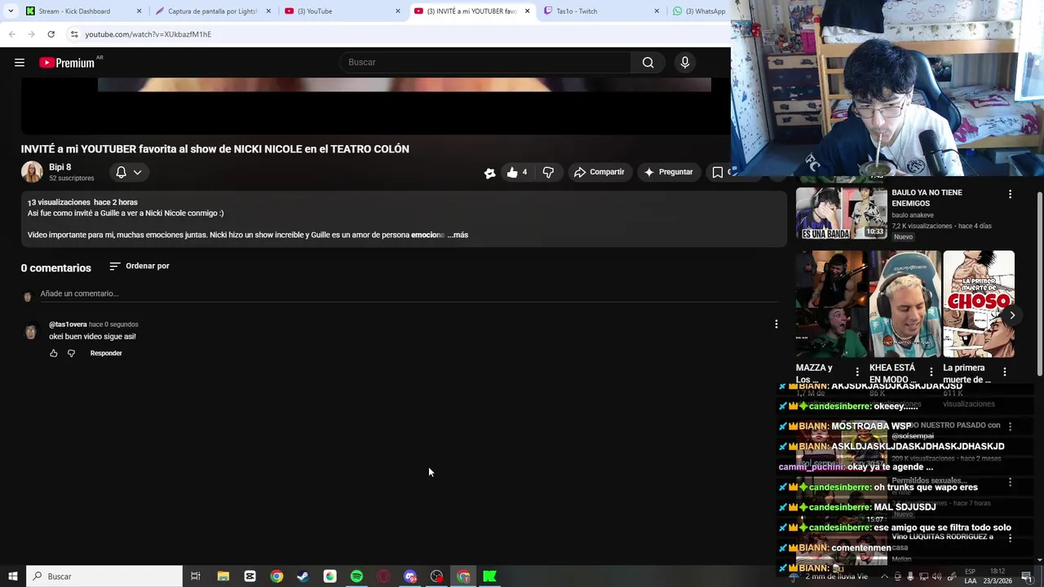The height and width of the screenshot is (587, 1044).
Task: Open the Windows Start menu
Action: [13, 576]
